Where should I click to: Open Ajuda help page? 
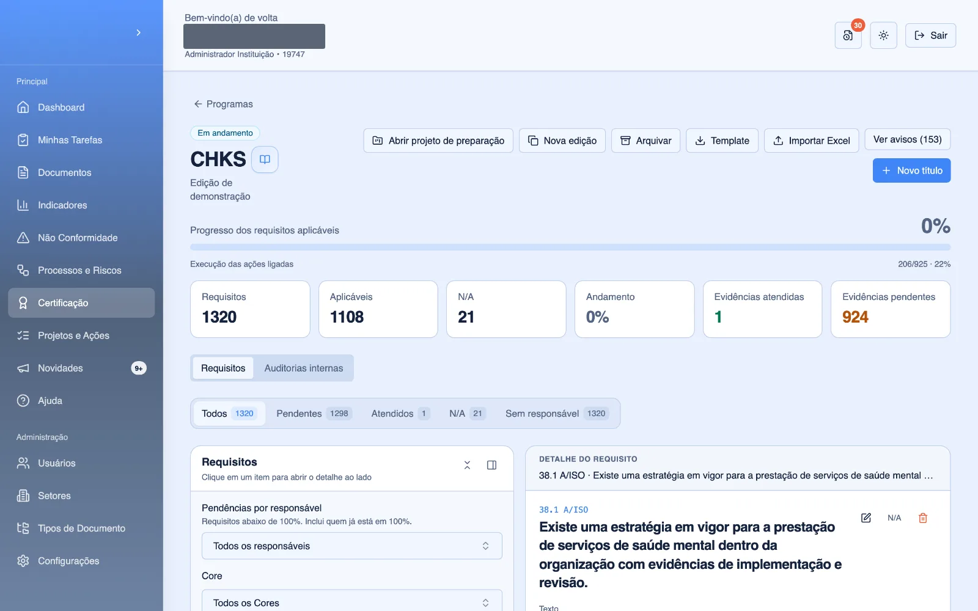81,401
